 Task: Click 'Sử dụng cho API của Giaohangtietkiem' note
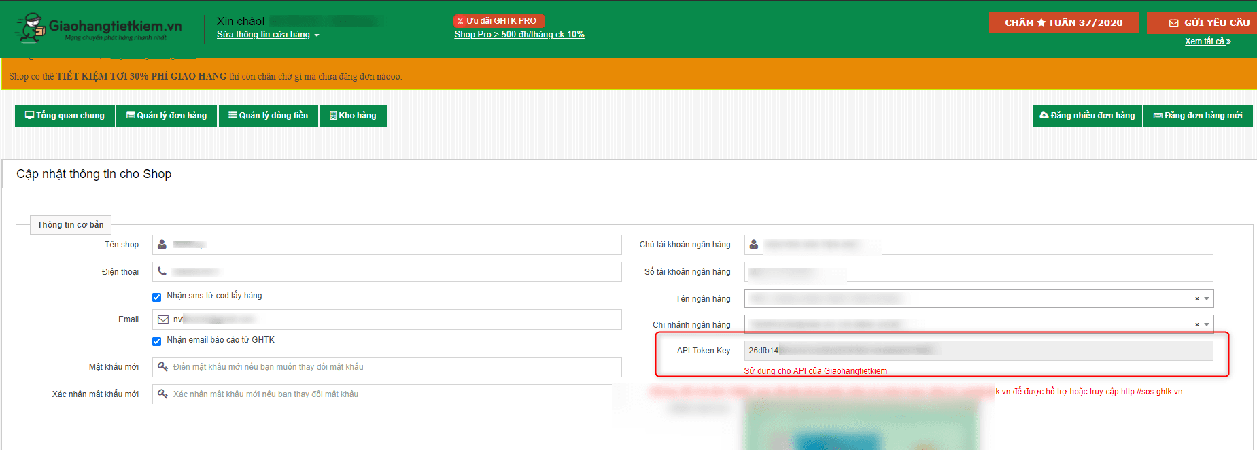(x=816, y=371)
